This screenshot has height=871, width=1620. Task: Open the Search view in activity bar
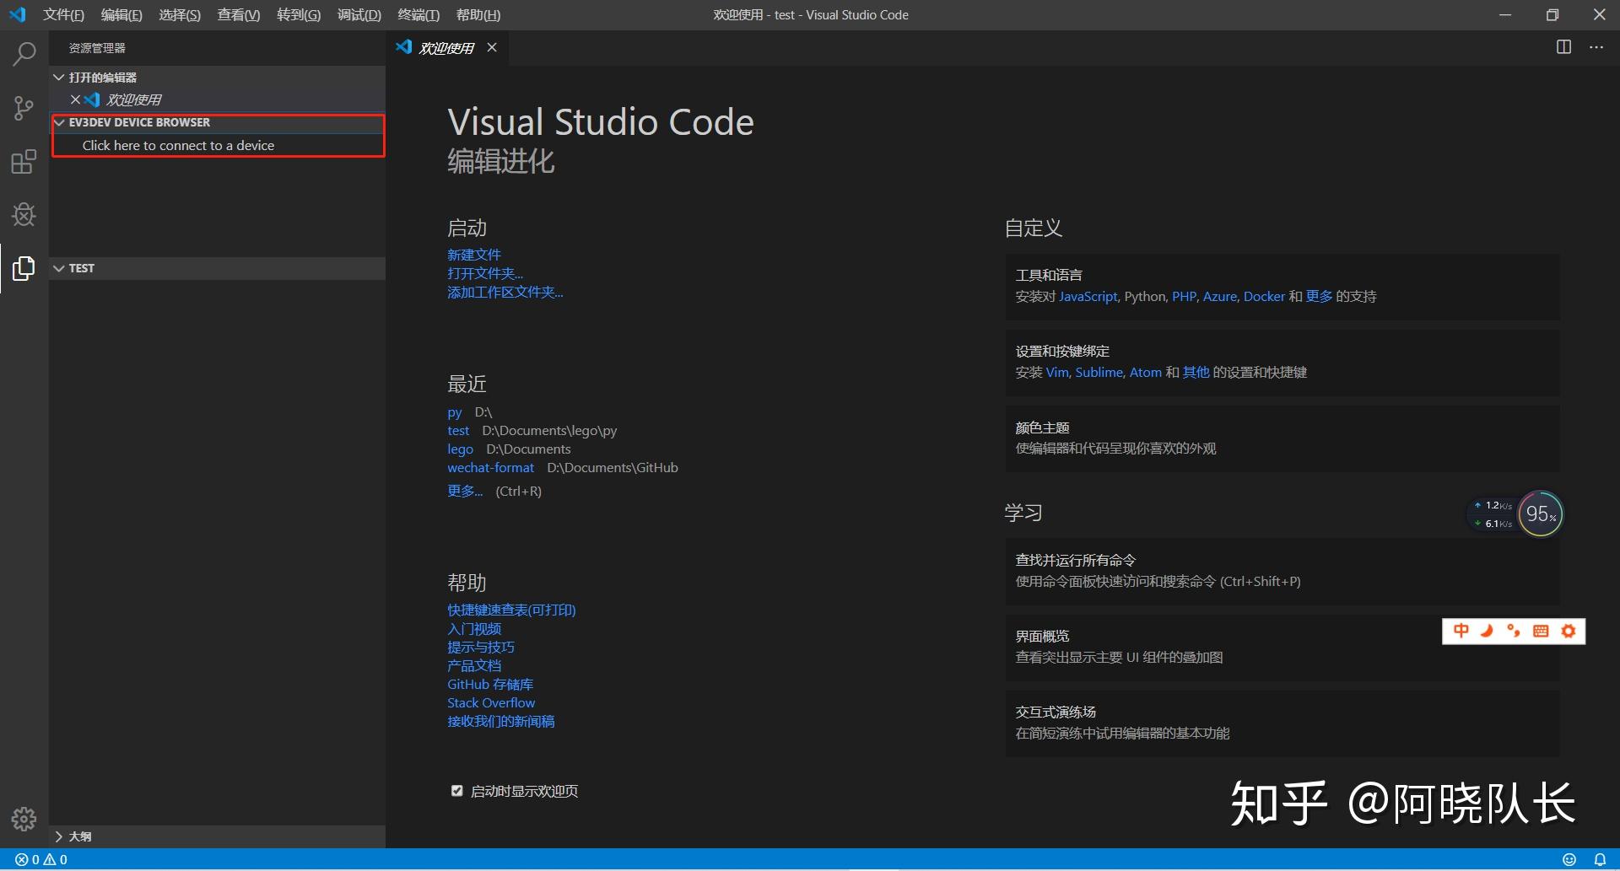pos(23,53)
